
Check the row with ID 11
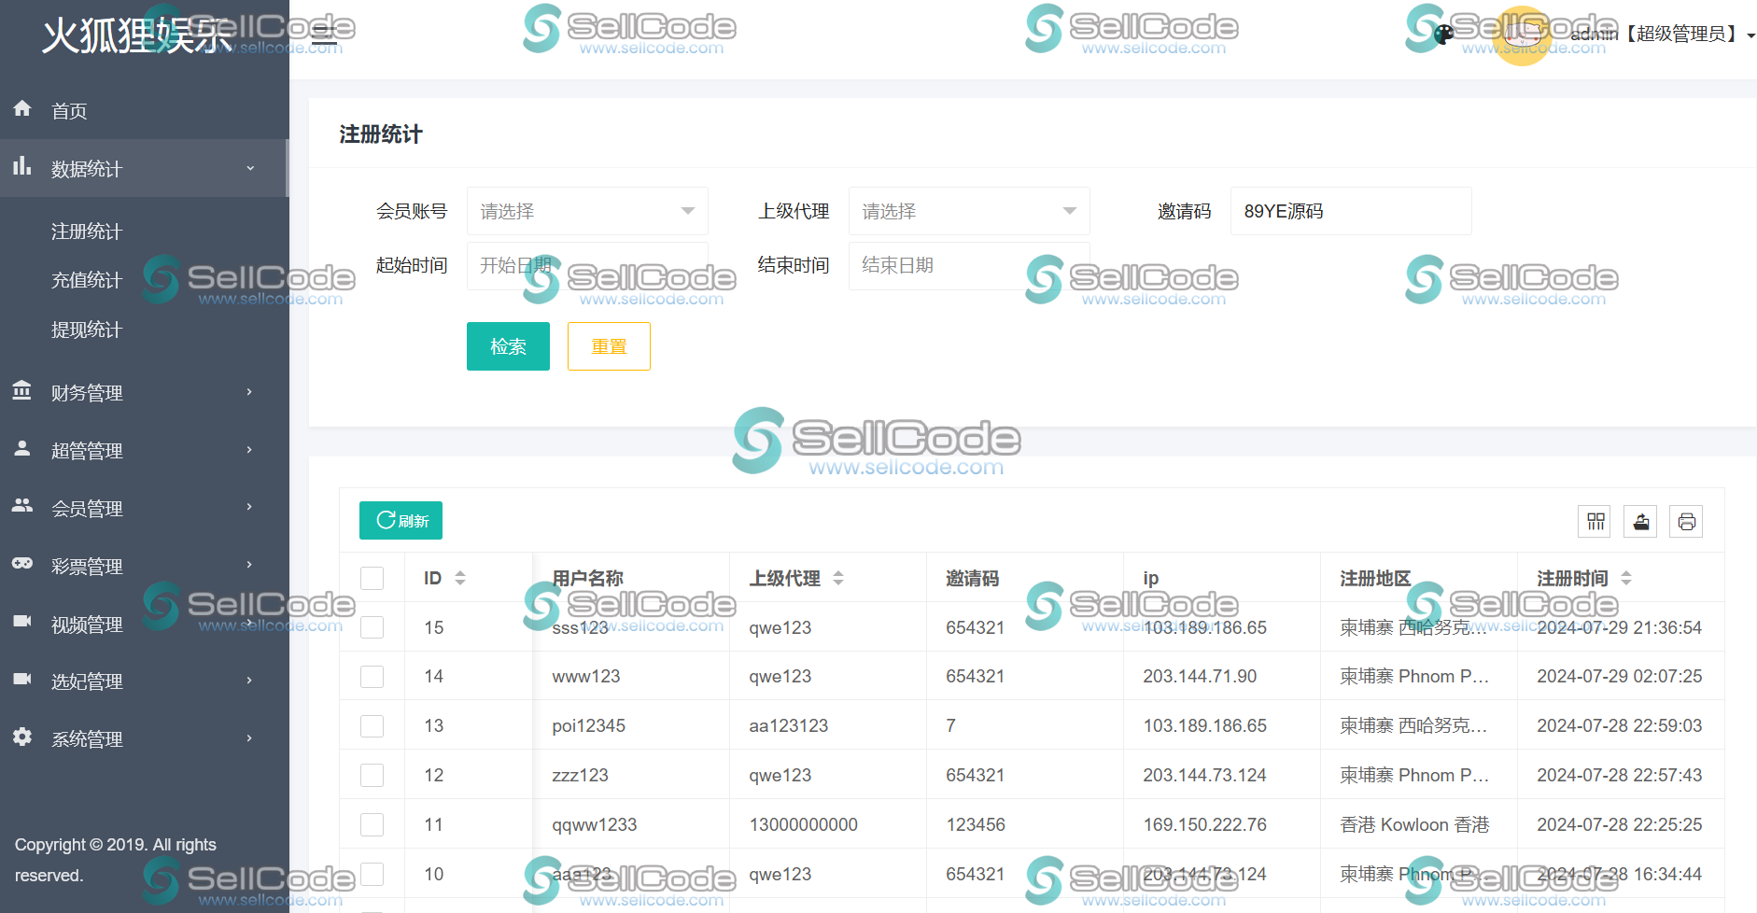(372, 824)
